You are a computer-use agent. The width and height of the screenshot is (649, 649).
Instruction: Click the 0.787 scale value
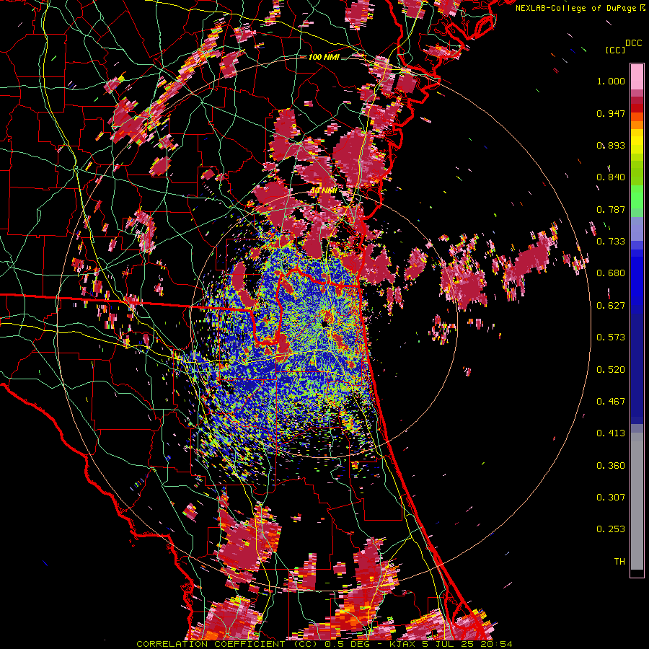[x=611, y=209]
